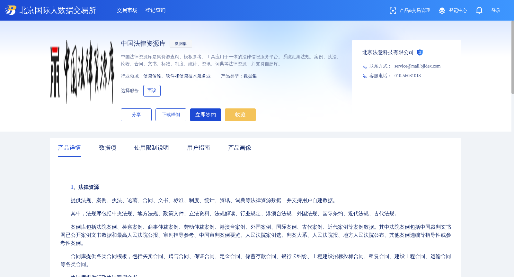
Task: Click the enterprise verified badge icon
Action: (x=420, y=52)
